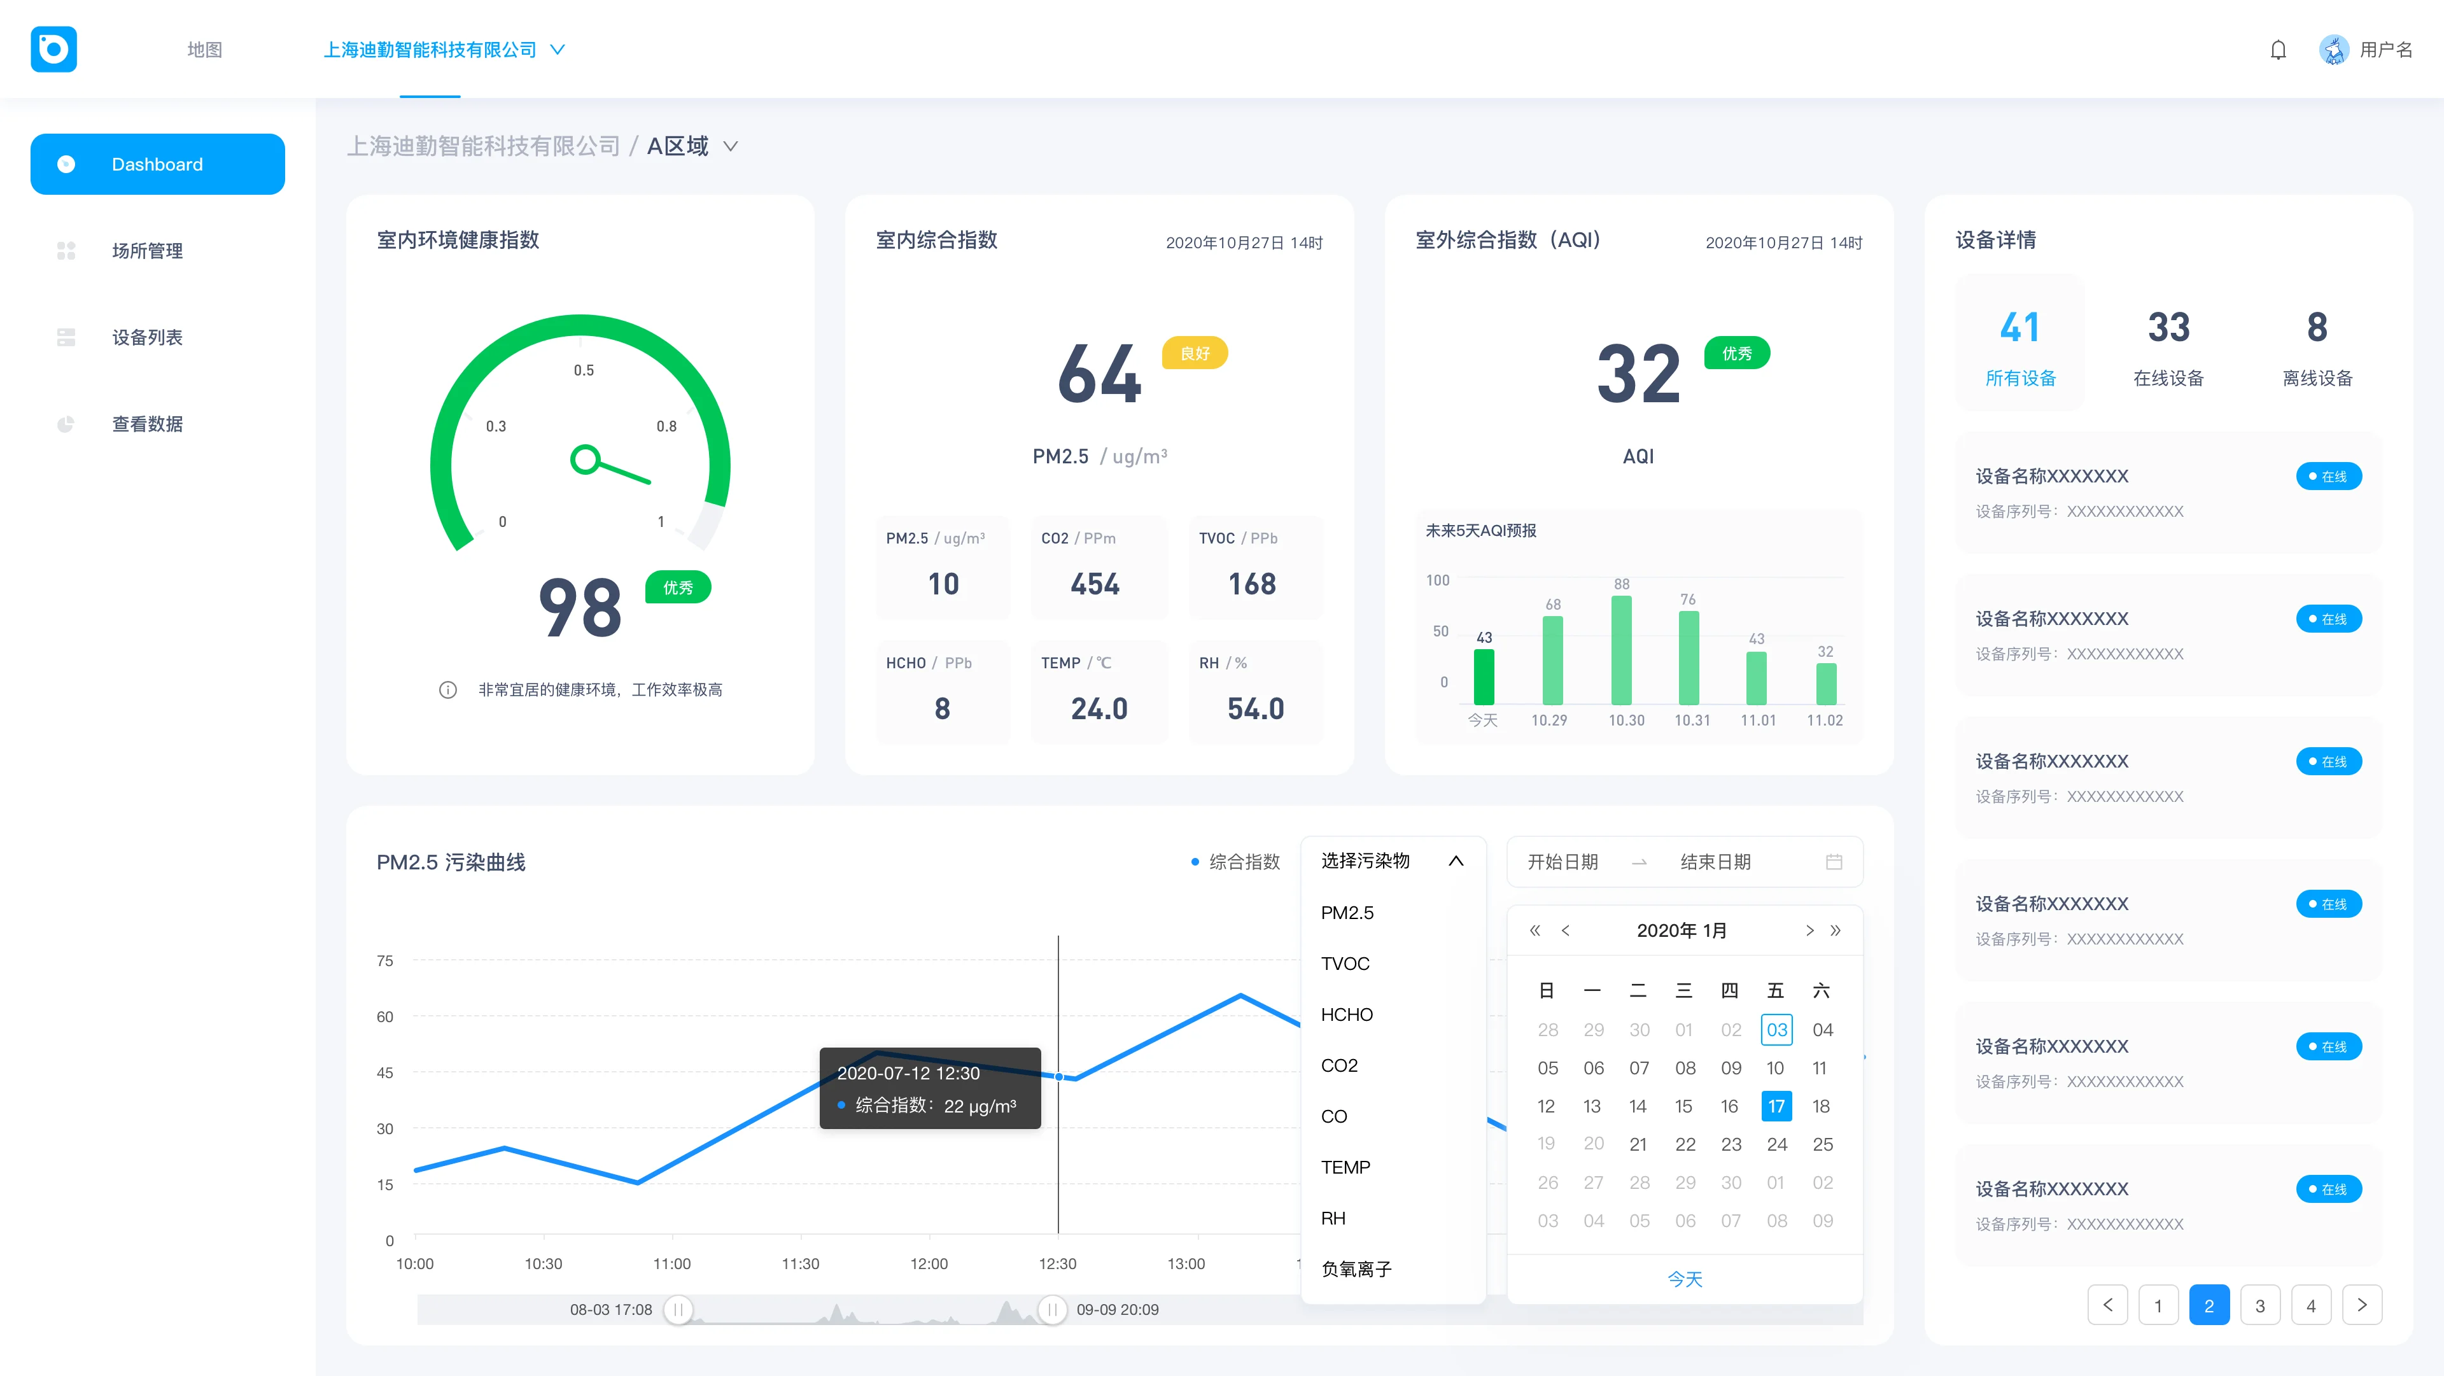Click the notification bell icon
Screen dimensions: 2444x1376
point(2278,50)
